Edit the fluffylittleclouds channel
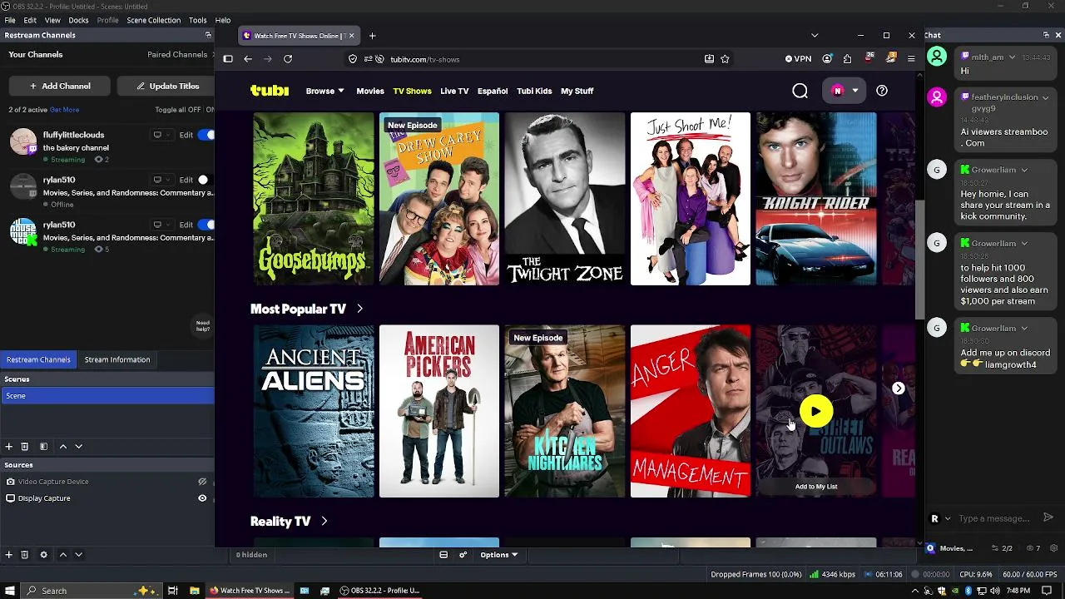Screen dimensions: 1065x599 point(186,135)
